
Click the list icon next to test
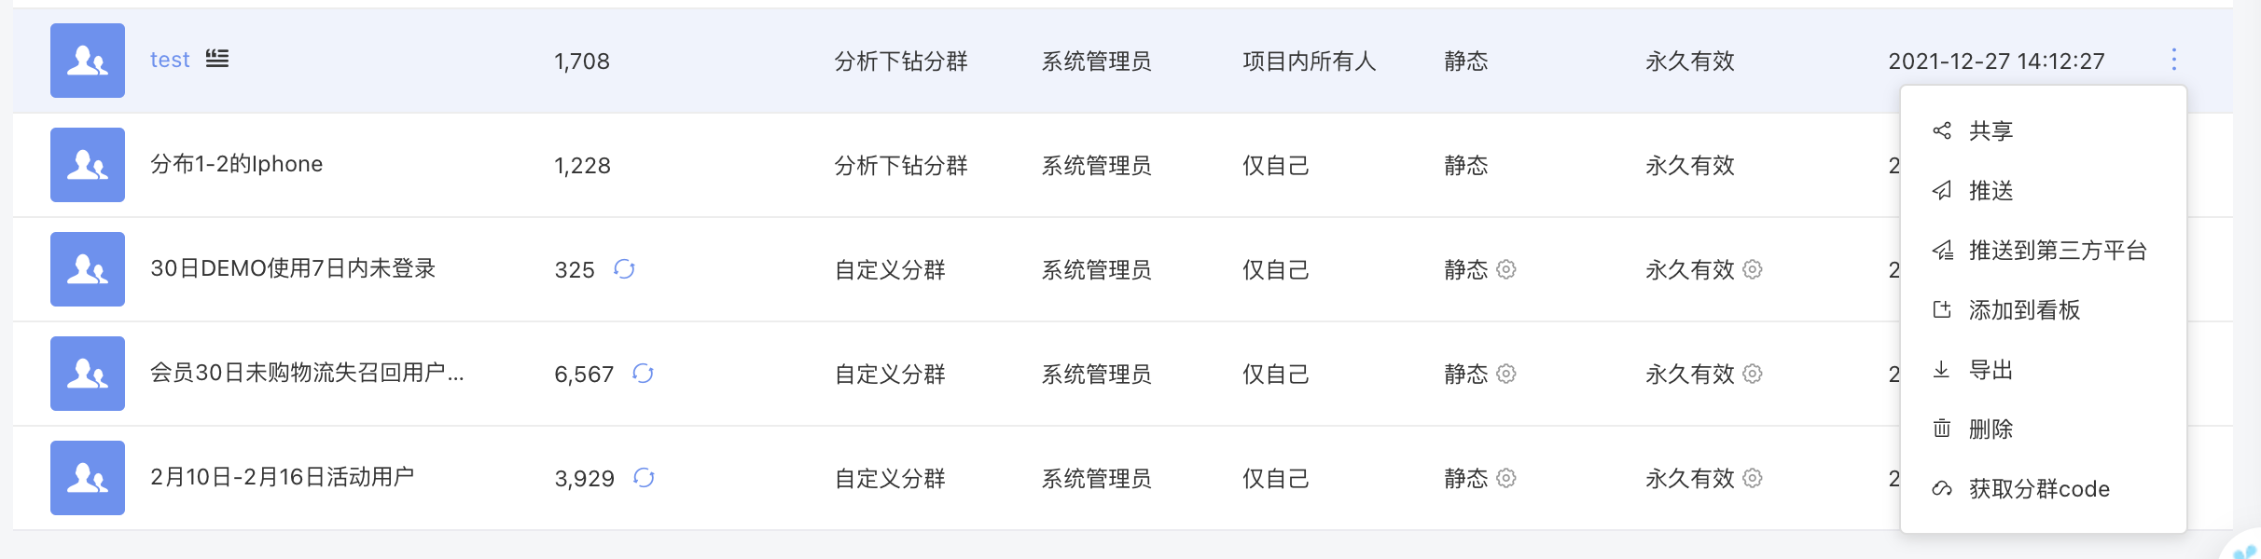click(217, 59)
